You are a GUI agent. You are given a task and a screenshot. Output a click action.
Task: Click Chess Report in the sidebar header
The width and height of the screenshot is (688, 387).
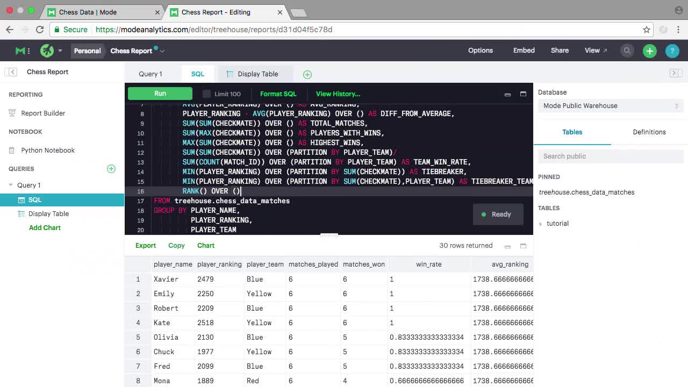click(x=47, y=72)
